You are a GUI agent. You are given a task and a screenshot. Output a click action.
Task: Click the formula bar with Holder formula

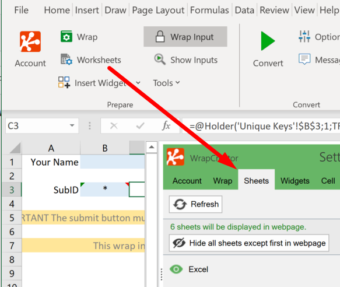coord(261,126)
